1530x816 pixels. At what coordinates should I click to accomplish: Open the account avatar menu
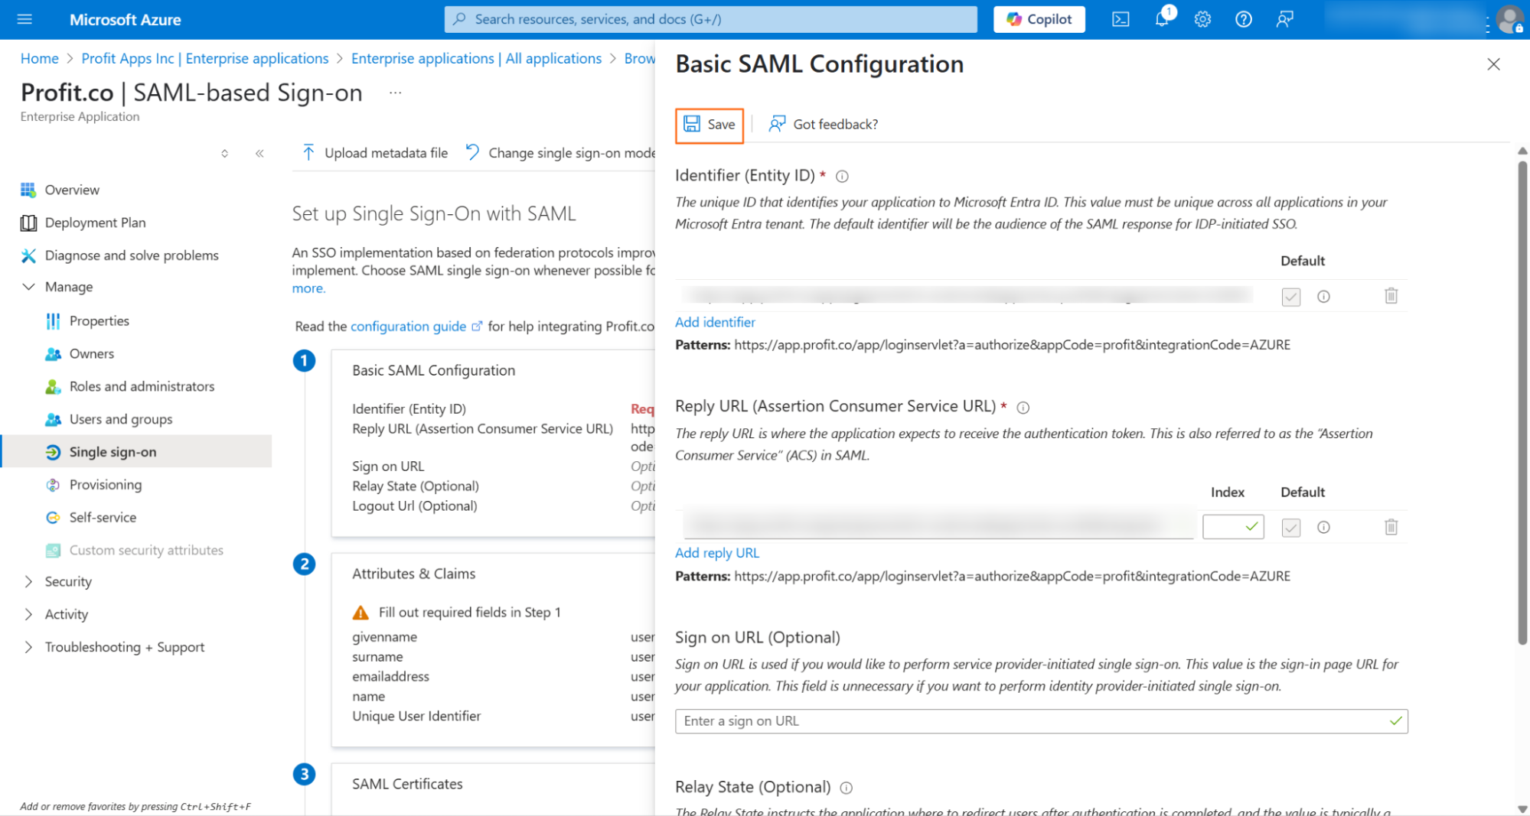click(x=1510, y=20)
